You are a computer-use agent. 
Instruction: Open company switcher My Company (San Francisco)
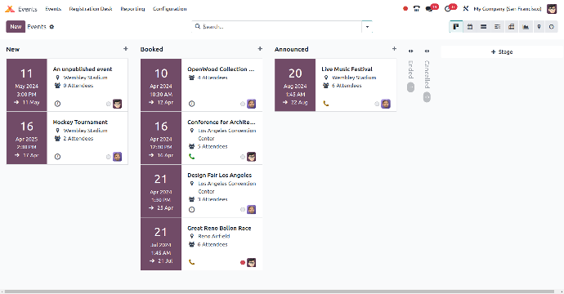click(x=507, y=9)
